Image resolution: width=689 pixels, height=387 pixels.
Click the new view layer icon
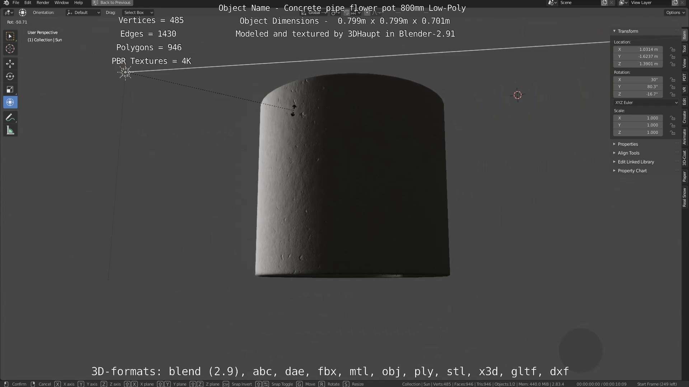[675, 3]
